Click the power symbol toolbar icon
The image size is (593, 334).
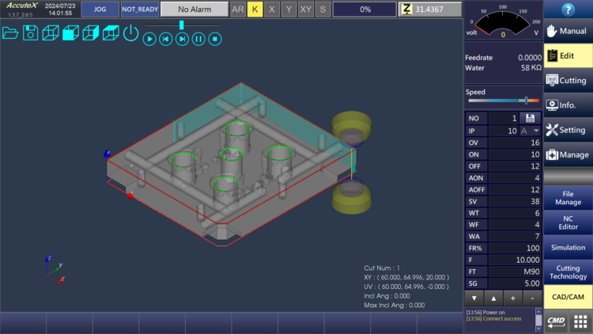pos(130,33)
